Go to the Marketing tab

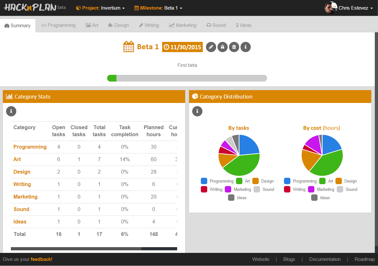tap(183, 25)
